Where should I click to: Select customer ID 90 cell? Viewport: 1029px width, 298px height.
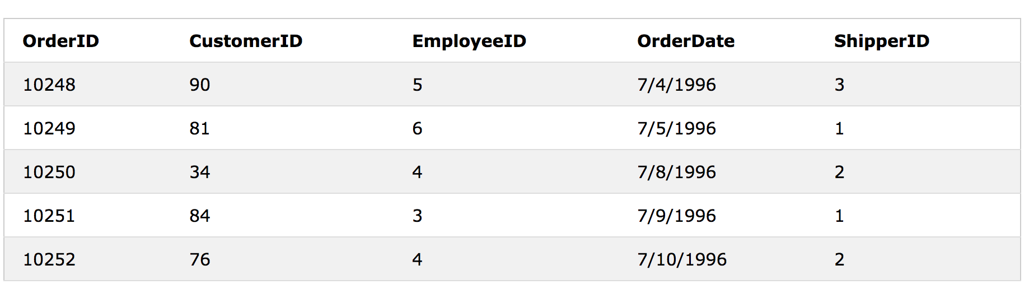coord(200,85)
